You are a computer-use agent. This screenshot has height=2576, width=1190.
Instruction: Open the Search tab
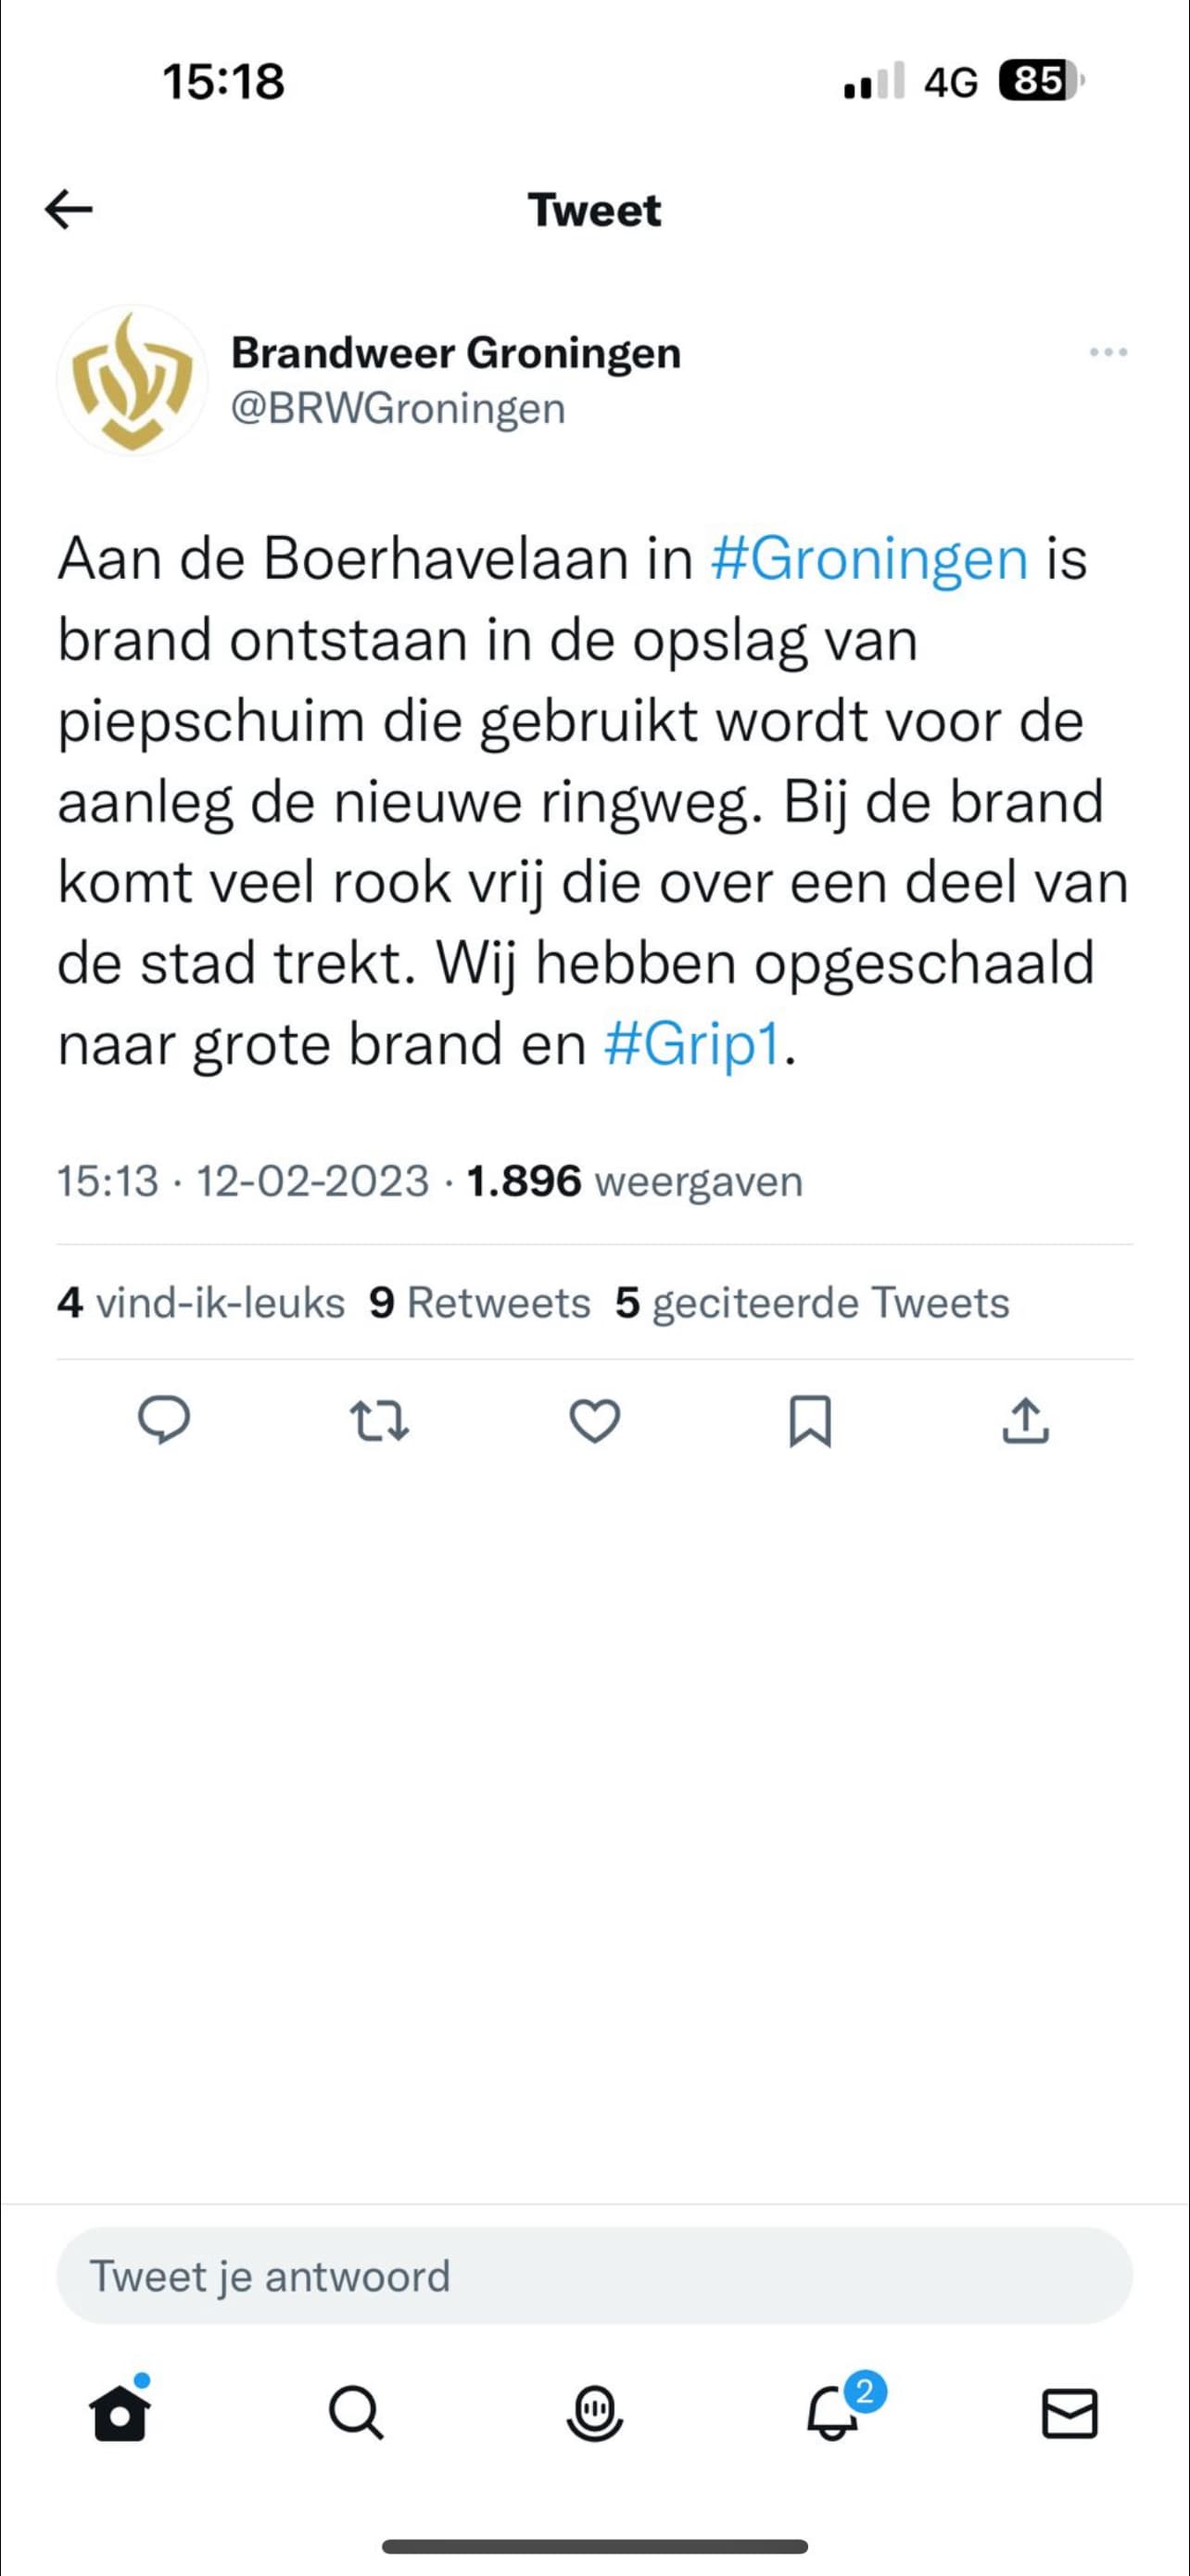tap(356, 2415)
